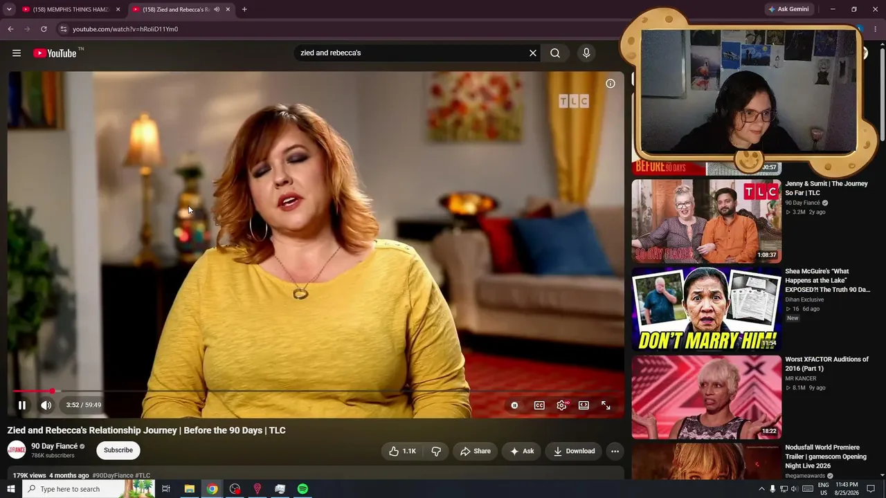Click the address bar URL
The height and width of the screenshot is (498, 886).
(x=125, y=29)
